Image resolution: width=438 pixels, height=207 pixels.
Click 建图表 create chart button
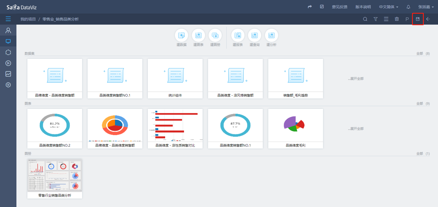(198, 38)
